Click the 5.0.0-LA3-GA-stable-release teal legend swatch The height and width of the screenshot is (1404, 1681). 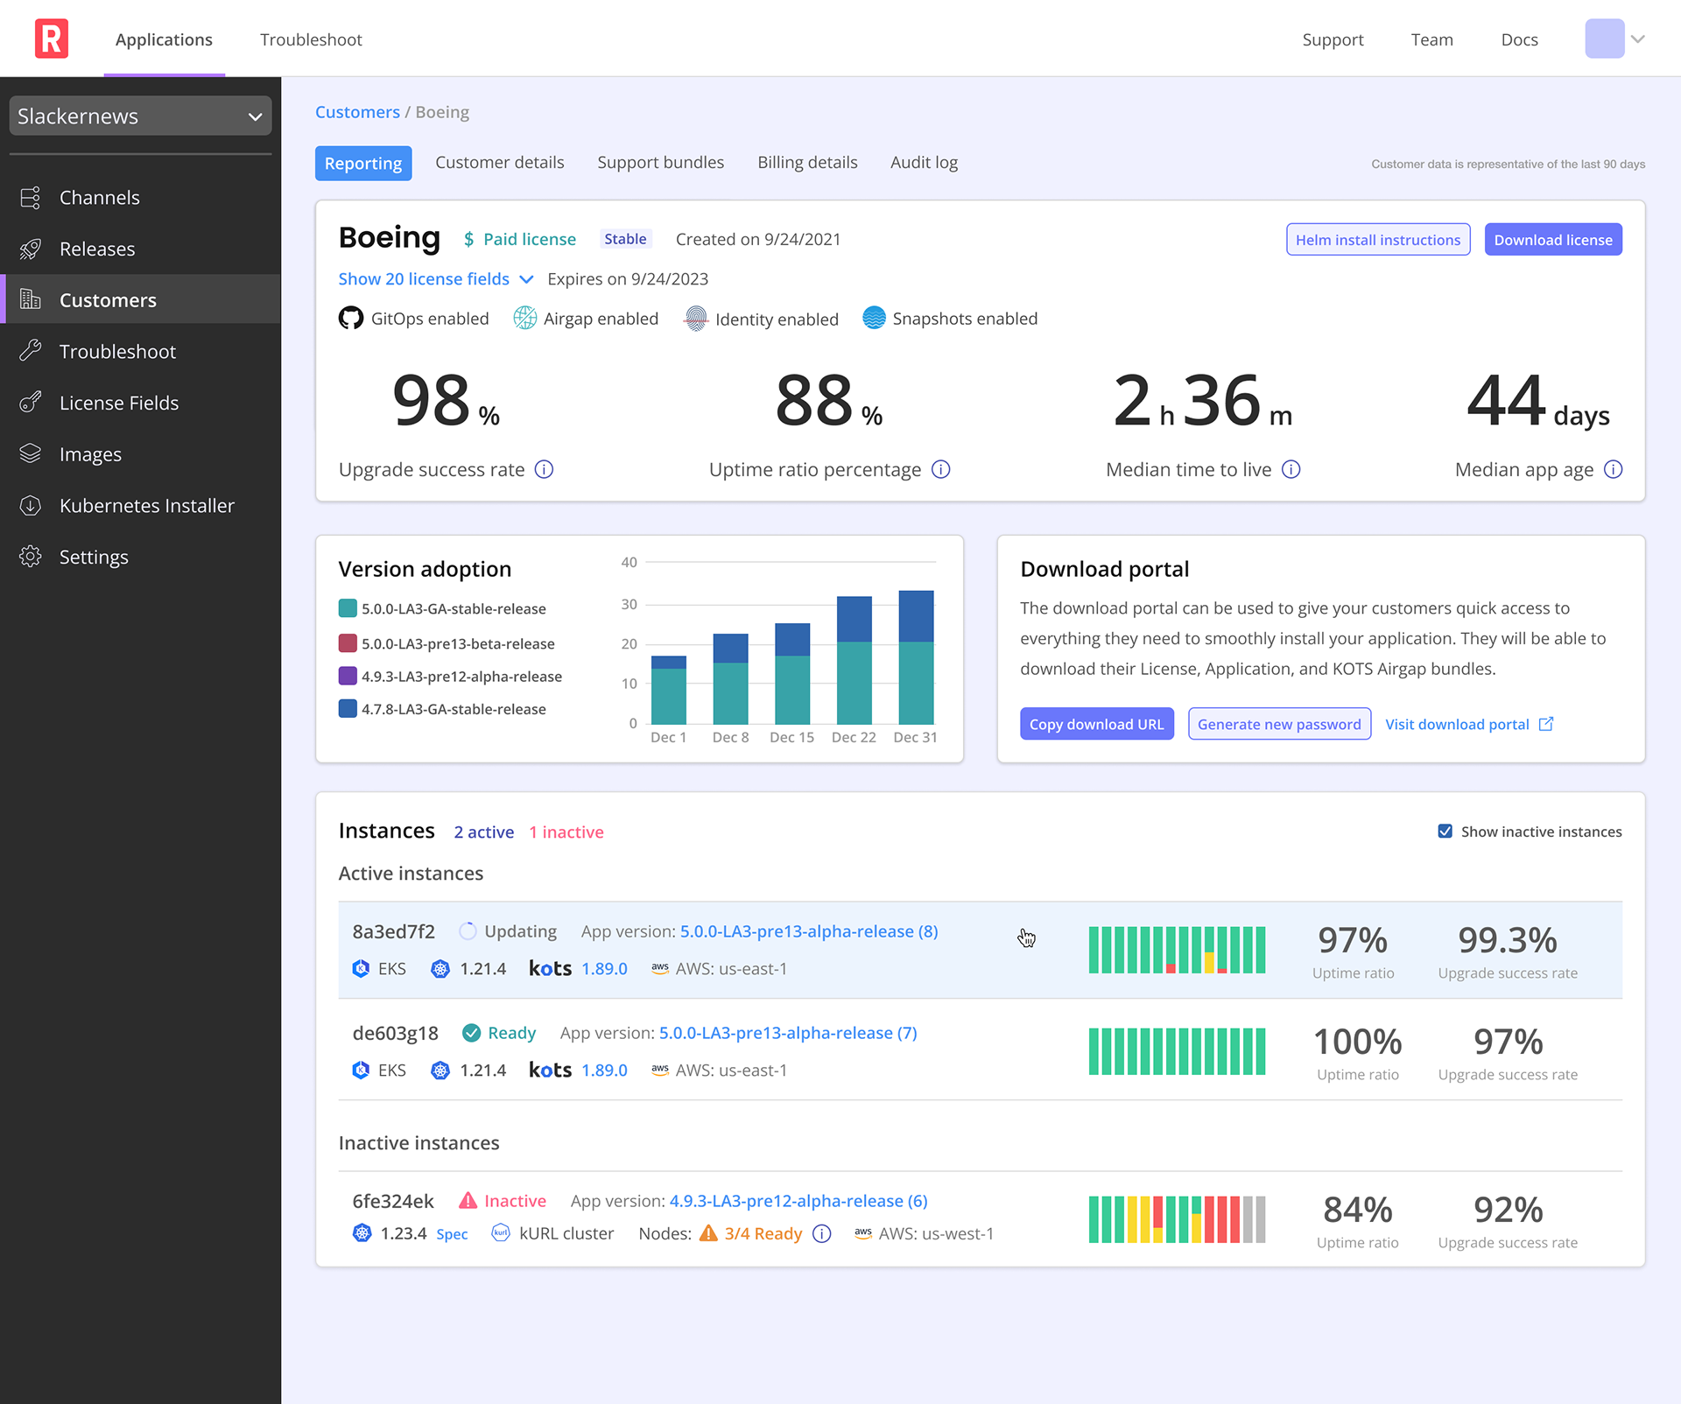pos(348,608)
